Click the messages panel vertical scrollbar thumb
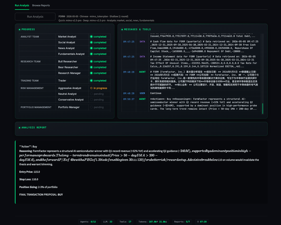Screen dimensions: 281x225 click(262, 108)
